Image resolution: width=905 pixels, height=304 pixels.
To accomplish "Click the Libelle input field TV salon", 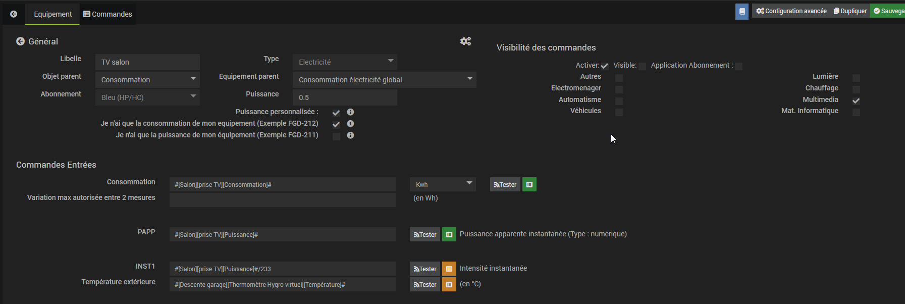I will [147, 62].
